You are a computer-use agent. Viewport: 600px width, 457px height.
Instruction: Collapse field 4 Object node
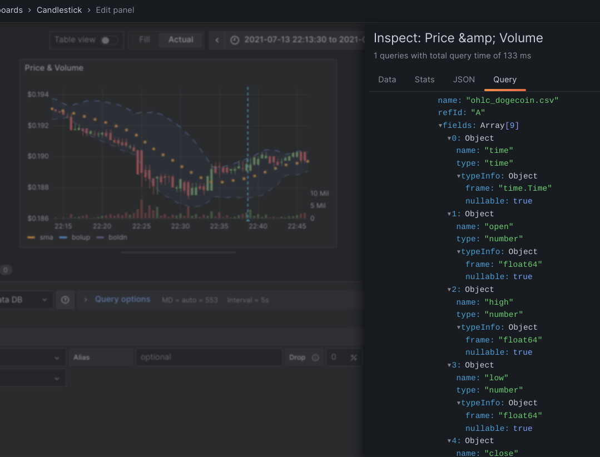[x=450, y=440]
